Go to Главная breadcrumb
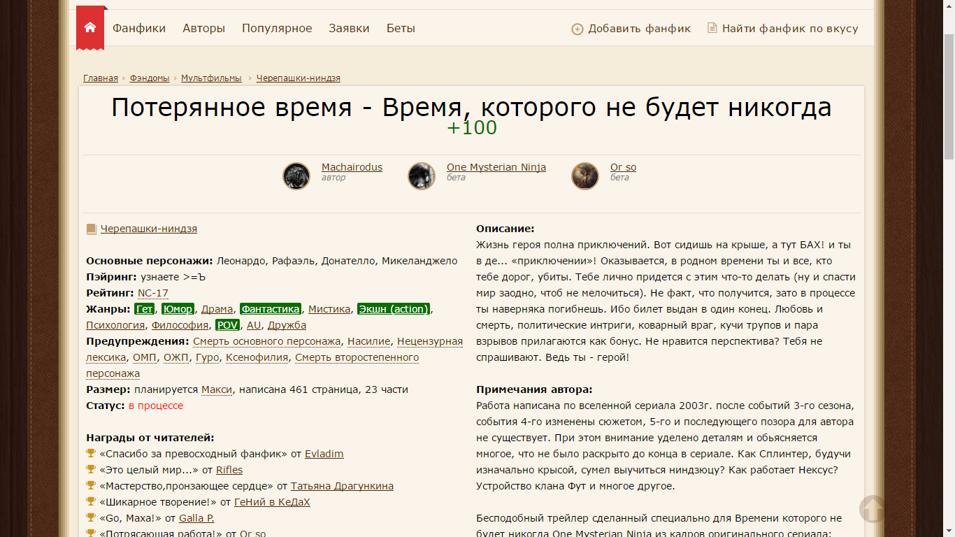955x537 pixels. click(101, 78)
